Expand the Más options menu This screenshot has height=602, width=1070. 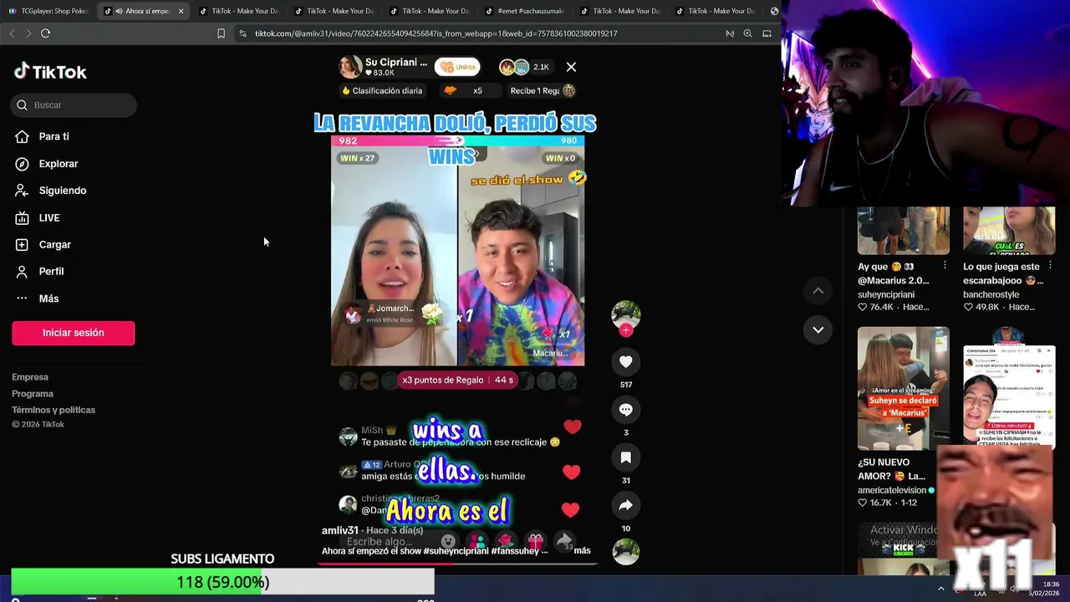48,298
